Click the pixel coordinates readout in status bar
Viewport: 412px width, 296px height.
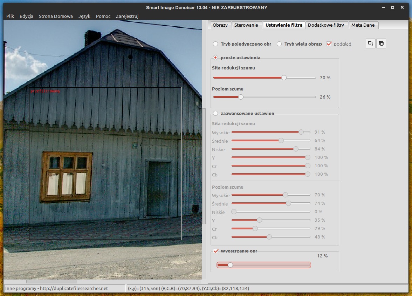pos(188,288)
